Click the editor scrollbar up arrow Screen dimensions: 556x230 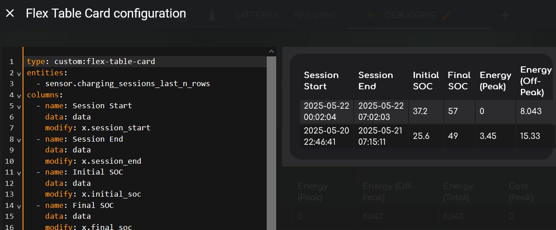pos(271,52)
